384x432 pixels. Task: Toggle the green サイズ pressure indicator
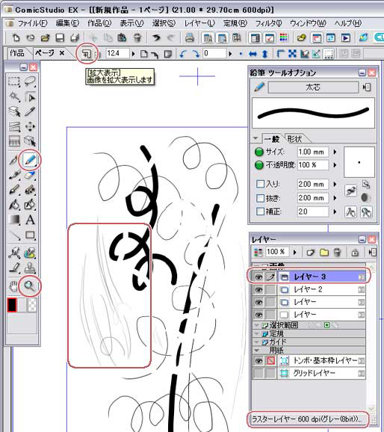259,152
